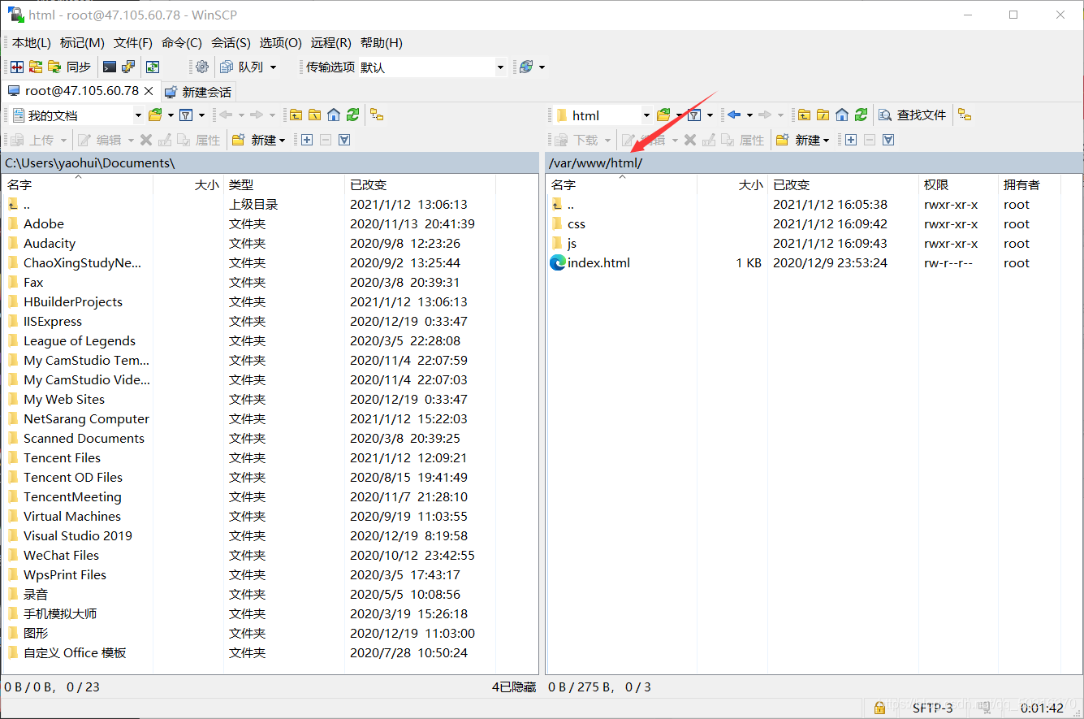Click the lock encryption icon in status bar

coord(879,708)
